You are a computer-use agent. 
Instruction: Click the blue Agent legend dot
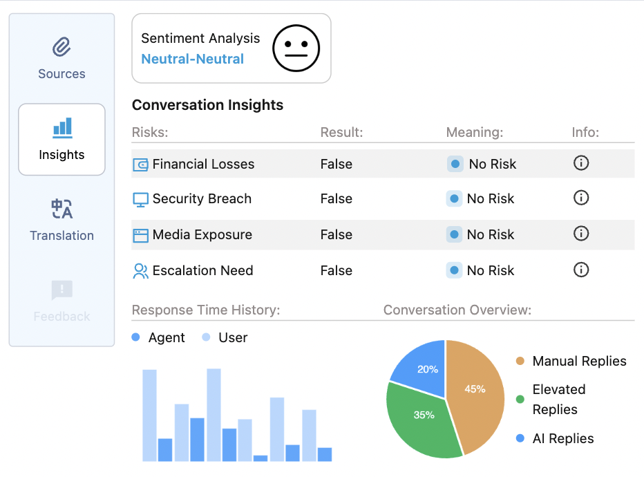click(135, 337)
